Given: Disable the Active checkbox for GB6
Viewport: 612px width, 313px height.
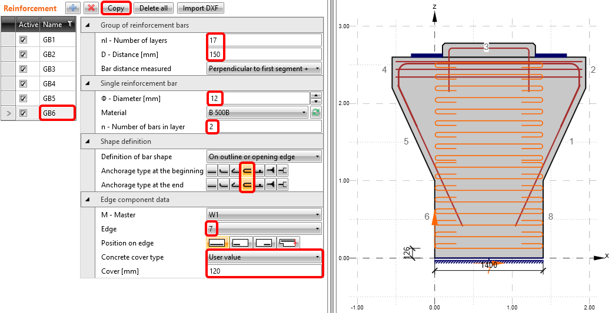Looking at the screenshot, I should (24, 113).
